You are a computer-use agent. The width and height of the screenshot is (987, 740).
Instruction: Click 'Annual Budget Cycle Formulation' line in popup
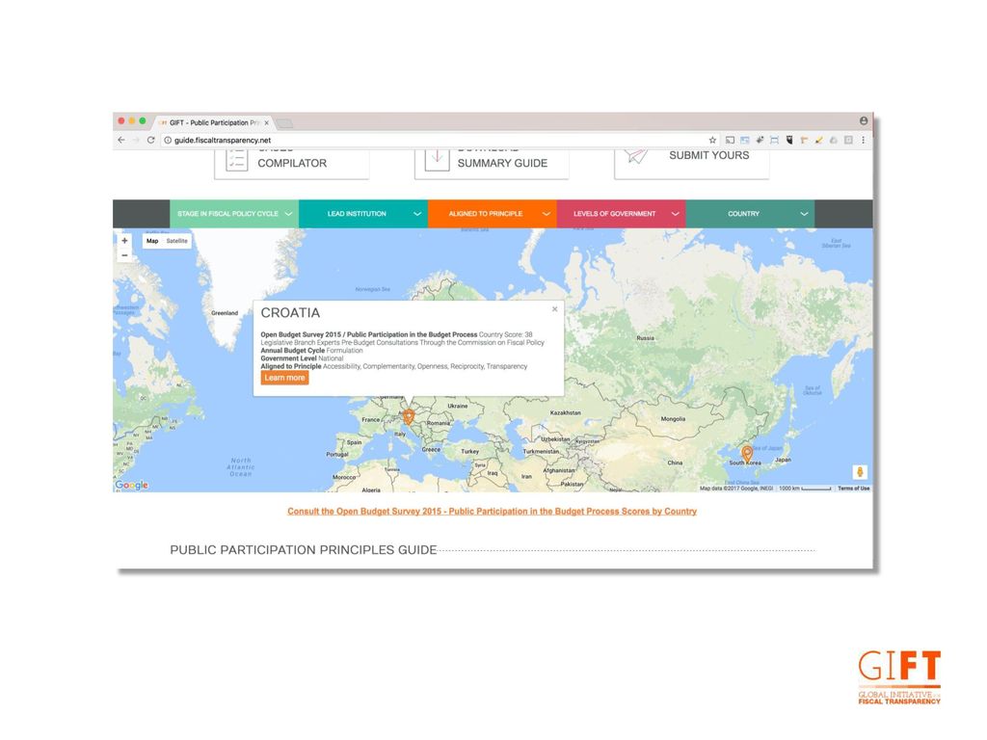tap(311, 351)
